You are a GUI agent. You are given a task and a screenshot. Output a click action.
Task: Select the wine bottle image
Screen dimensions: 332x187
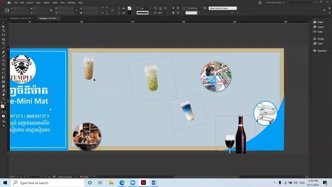[x=241, y=135]
